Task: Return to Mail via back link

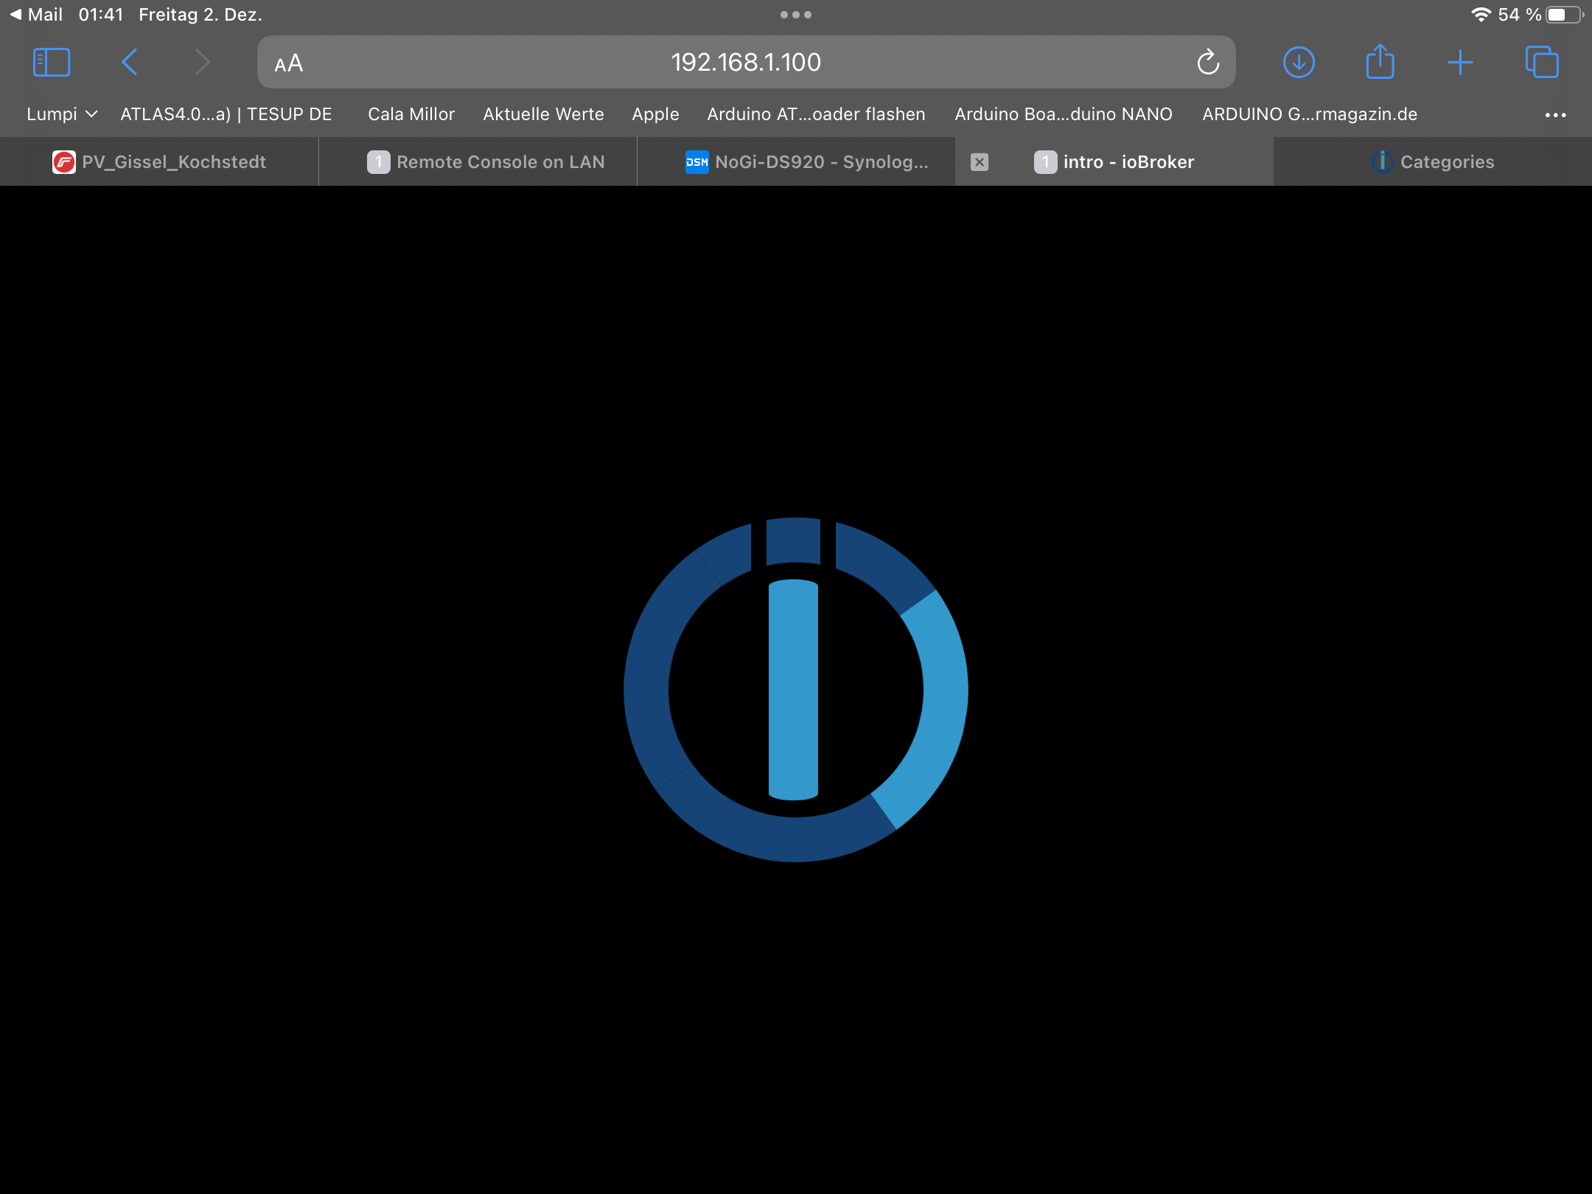Action: pos(35,15)
